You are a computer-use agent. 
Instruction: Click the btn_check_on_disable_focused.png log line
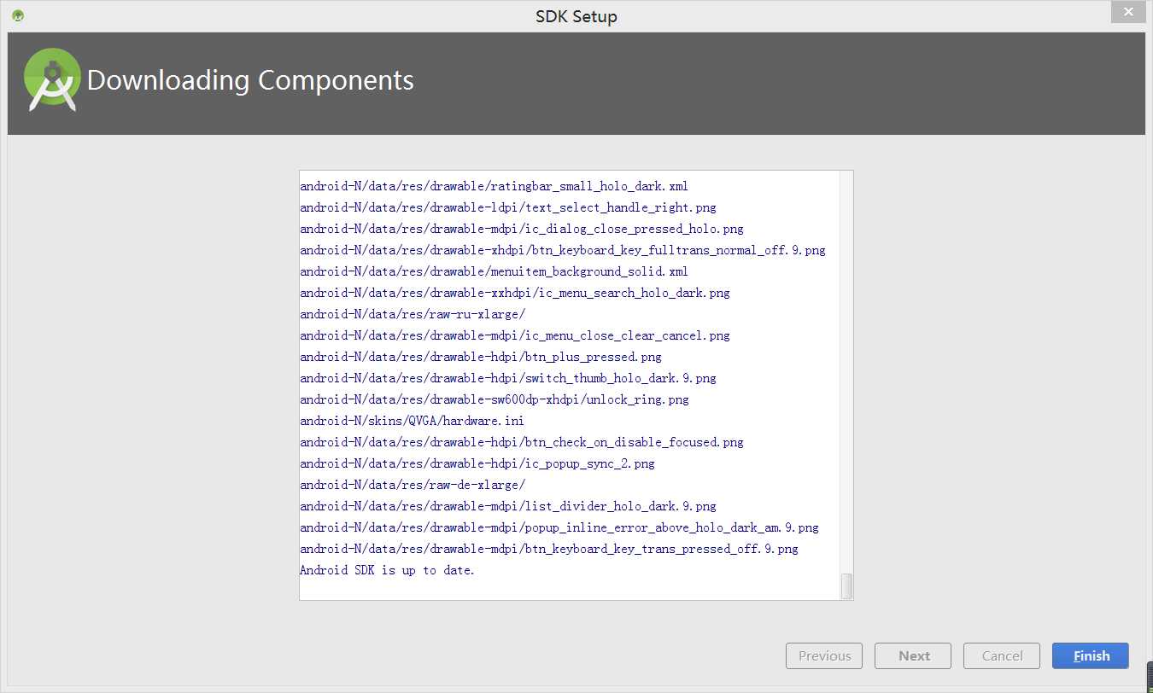coord(522,442)
